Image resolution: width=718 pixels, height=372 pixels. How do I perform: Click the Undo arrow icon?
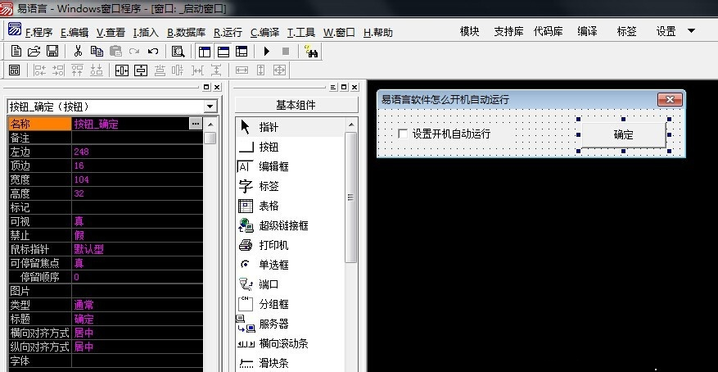pos(153,52)
